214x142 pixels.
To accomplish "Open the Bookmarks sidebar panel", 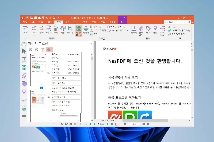I will (x=24, y=59).
